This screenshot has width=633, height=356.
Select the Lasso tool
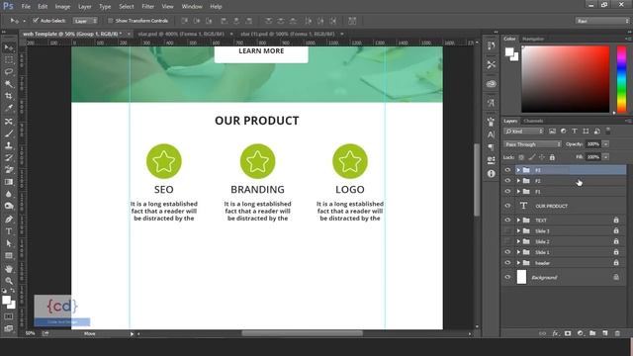[9, 72]
